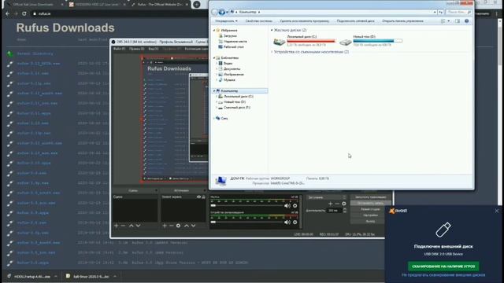Screen dimensions: 504x283
Task: Add a new scene in OBS
Action: point(116,226)
